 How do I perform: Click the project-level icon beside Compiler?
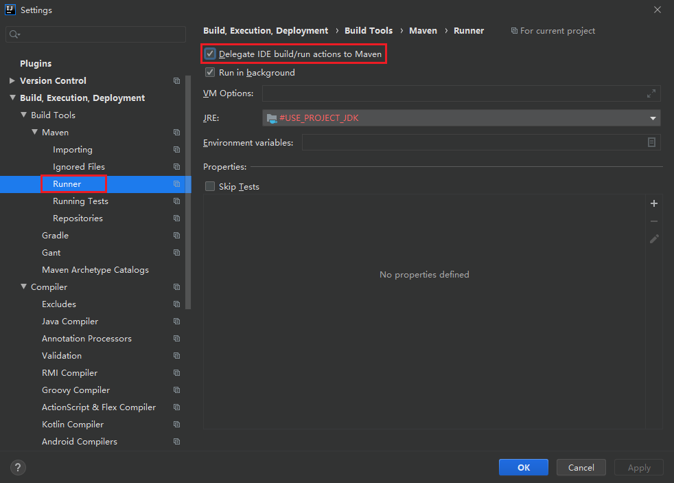[x=176, y=287]
